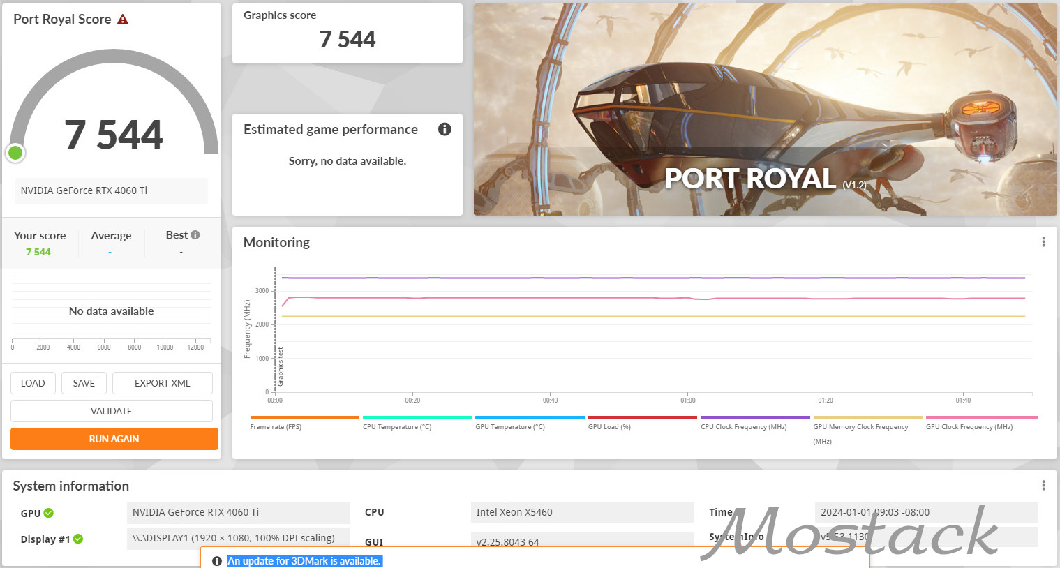Click the Your score label
The width and height of the screenshot is (1060, 568).
coord(40,236)
